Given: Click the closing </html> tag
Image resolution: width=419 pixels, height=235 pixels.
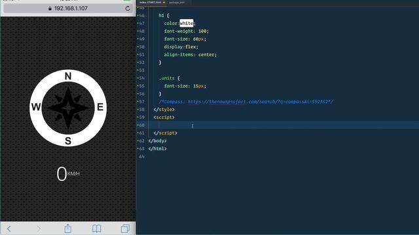Looking at the screenshot, I should [157, 149].
